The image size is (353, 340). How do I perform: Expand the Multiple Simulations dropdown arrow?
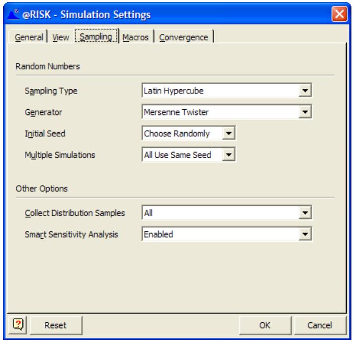click(228, 155)
